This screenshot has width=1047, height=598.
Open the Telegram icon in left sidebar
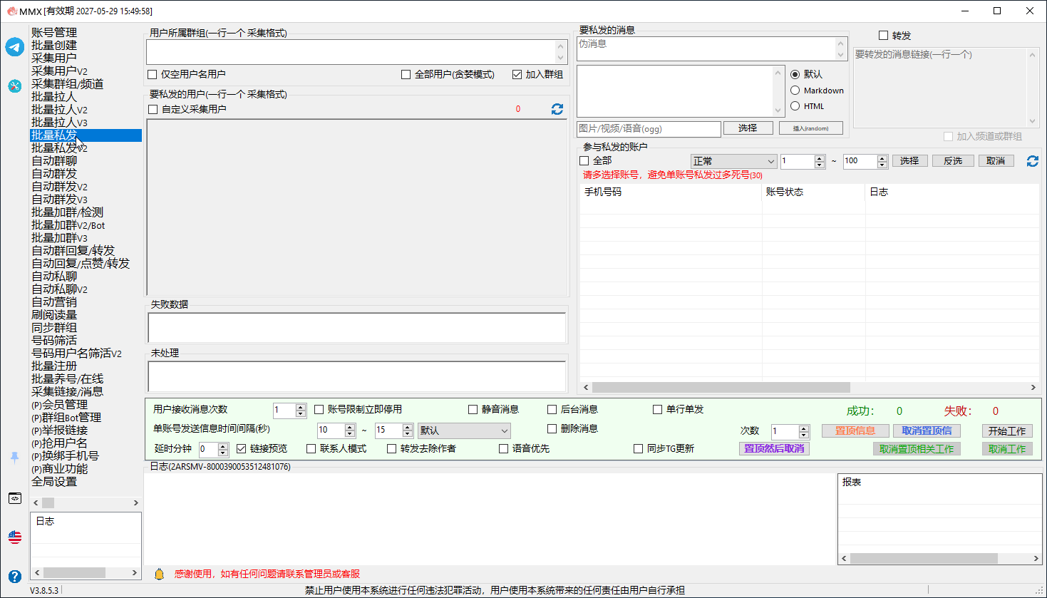pyautogui.click(x=15, y=47)
